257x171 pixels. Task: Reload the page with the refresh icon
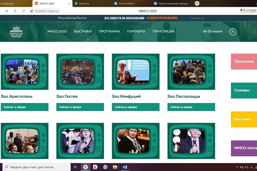point(24,11)
